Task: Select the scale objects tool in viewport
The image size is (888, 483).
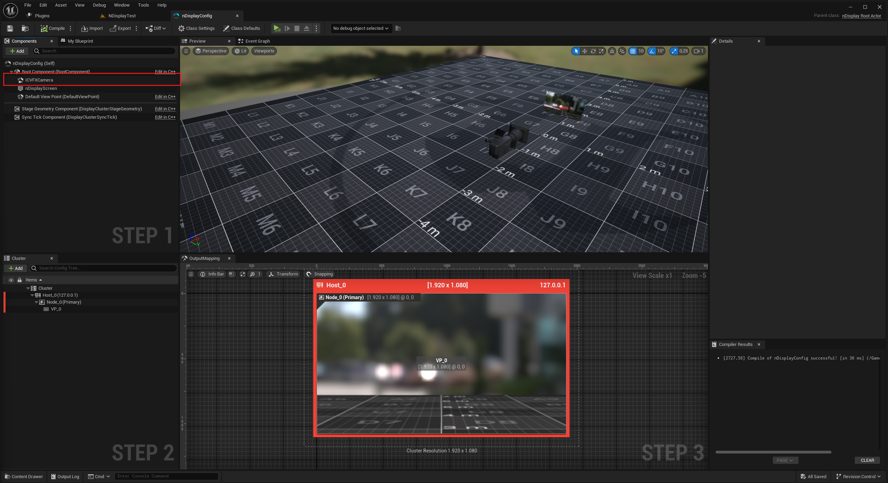Action: [601, 51]
